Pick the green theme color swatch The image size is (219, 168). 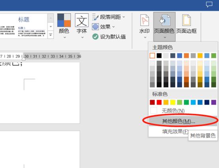click(214, 56)
